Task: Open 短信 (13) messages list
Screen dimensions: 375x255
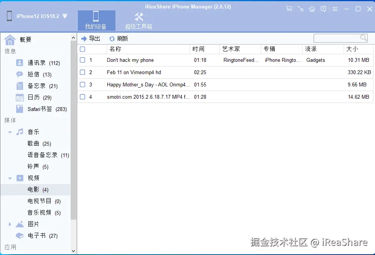Action: (x=39, y=74)
